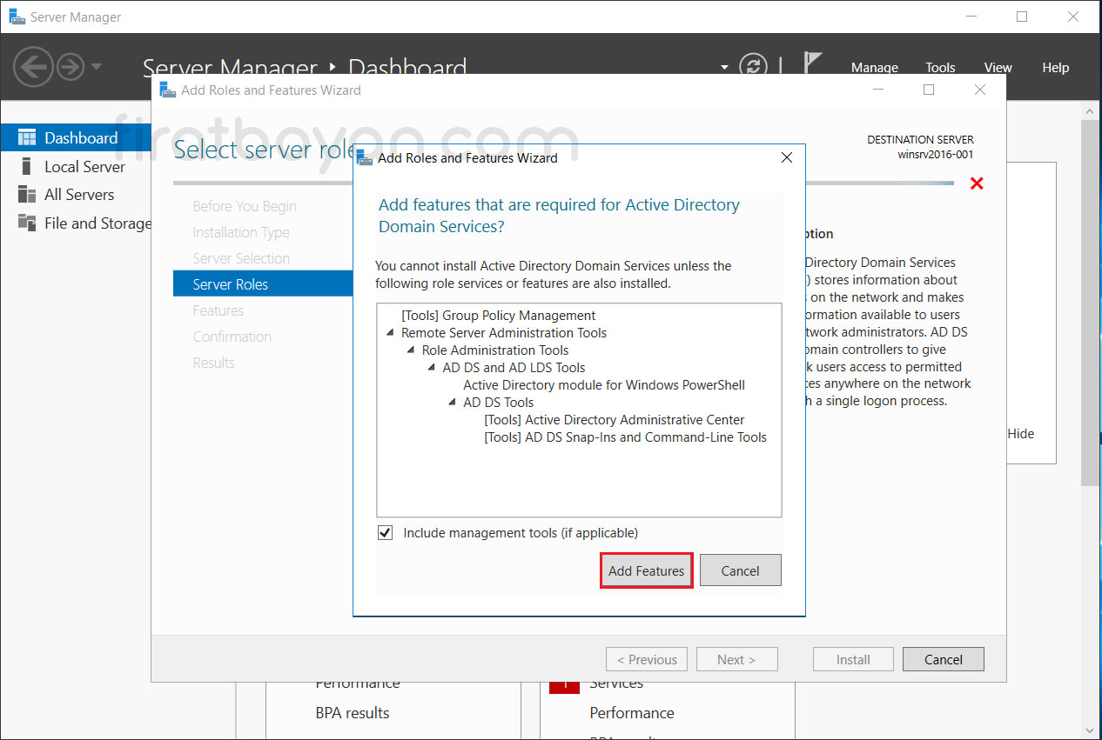
Task: Open dropdown arrow beside Refresh icon
Action: (724, 67)
